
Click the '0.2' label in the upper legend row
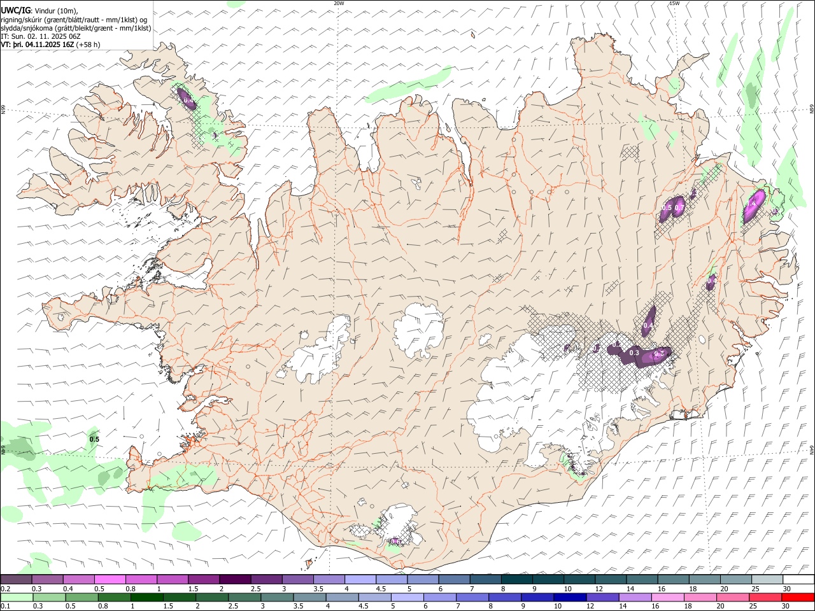6,589
